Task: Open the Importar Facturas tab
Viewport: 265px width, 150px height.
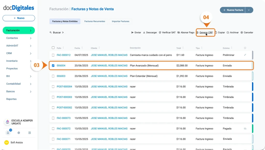Action: point(121,21)
